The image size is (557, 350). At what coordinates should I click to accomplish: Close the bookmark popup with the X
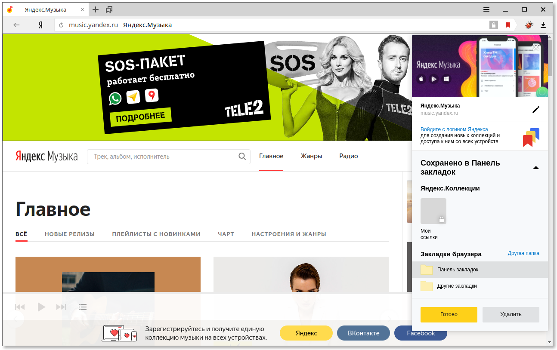pos(536,47)
